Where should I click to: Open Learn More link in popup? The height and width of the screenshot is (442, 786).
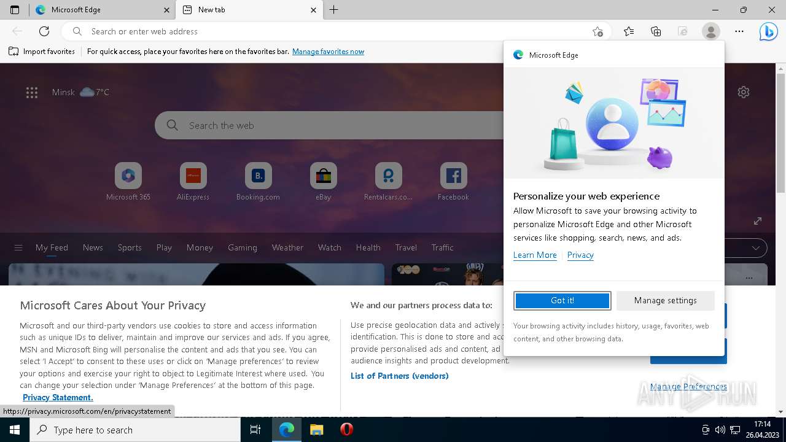[x=535, y=255]
